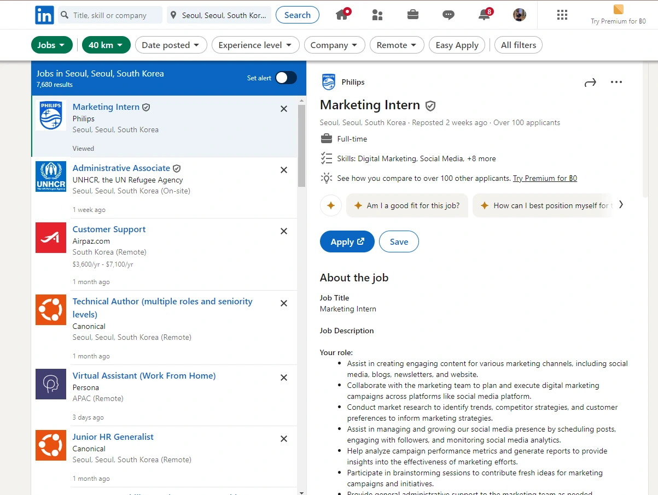Dismiss the Administrative Associate job card

[284, 170]
